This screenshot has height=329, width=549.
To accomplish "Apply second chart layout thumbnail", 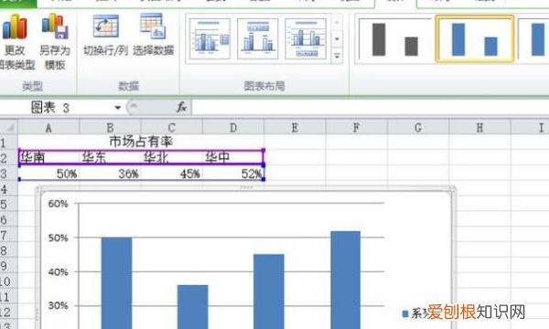I will (x=258, y=38).
